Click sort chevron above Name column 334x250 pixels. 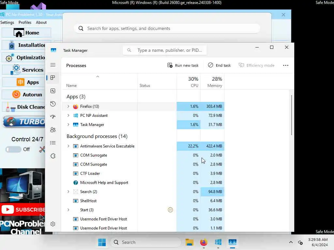[x=98, y=76]
